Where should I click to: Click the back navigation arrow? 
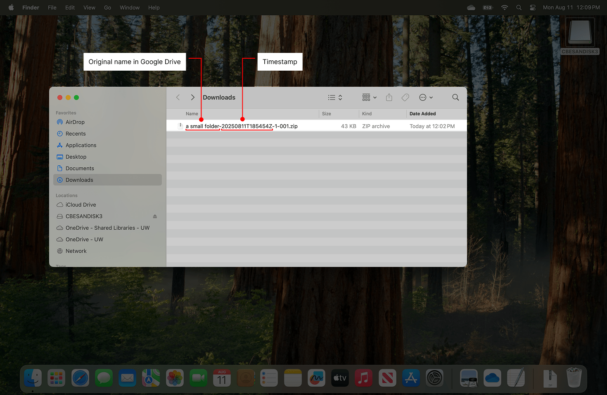coord(178,97)
